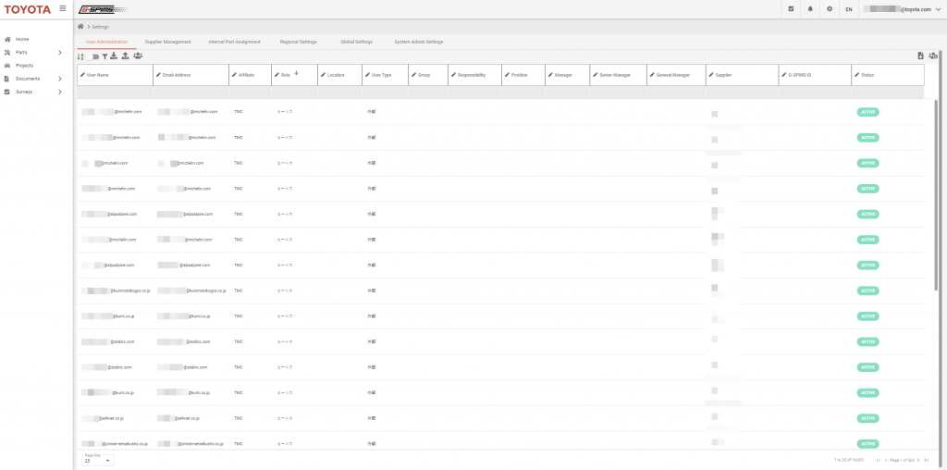Click the A-Z sort icon in the toolbar

[x=81, y=56]
